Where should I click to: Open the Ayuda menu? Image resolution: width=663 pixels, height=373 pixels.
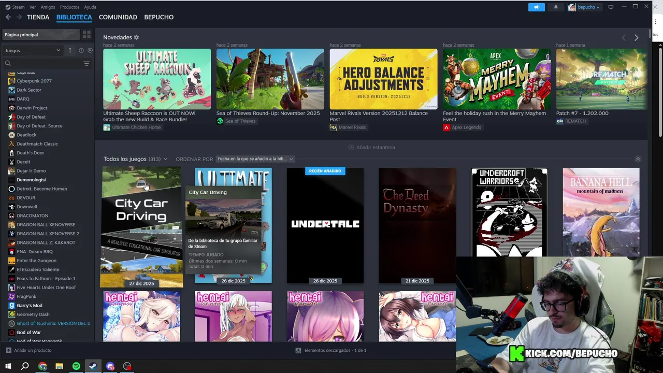tap(90, 7)
